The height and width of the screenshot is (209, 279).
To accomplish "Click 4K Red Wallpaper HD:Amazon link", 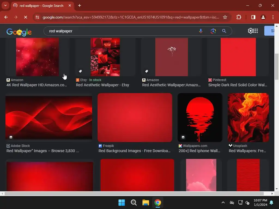I will pos(37,85).
